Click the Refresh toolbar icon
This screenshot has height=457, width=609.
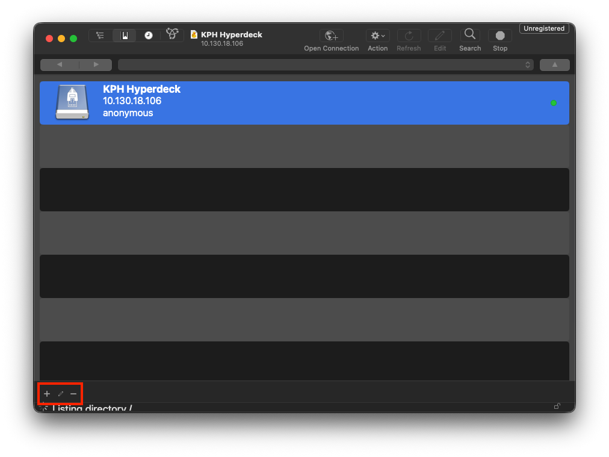point(409,36)
